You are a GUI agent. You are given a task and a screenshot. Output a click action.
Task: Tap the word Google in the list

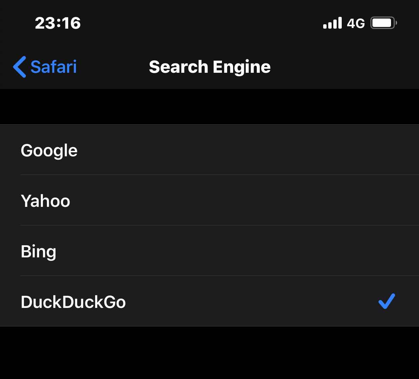coord(49,151)
